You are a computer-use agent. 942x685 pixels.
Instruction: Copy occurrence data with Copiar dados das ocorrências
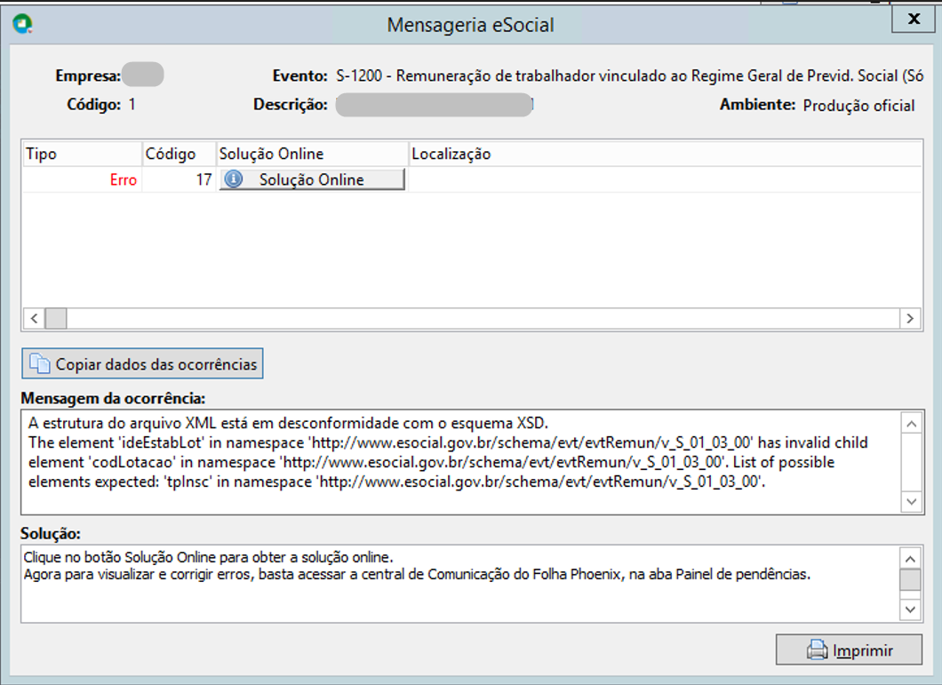(x=142, y=363)
